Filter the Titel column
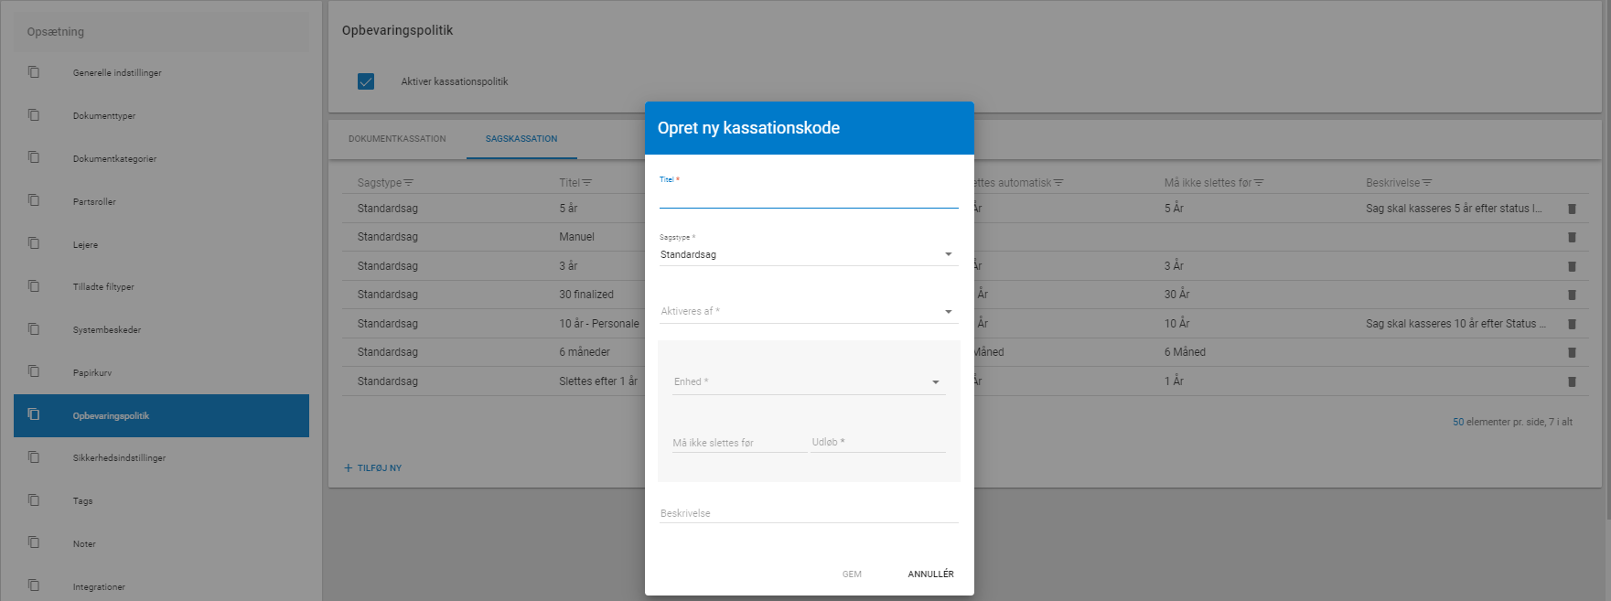 (587, 183)
